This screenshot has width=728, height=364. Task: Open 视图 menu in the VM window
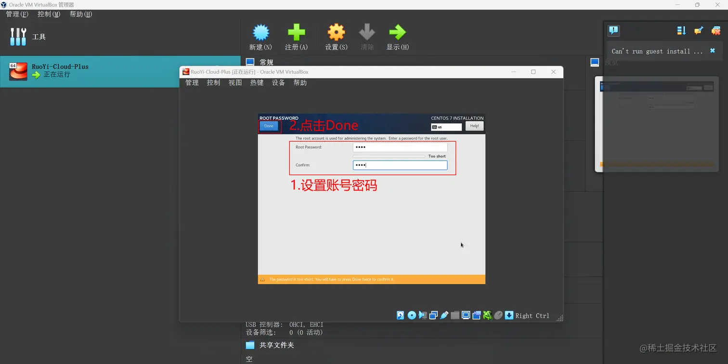point(235,83)
